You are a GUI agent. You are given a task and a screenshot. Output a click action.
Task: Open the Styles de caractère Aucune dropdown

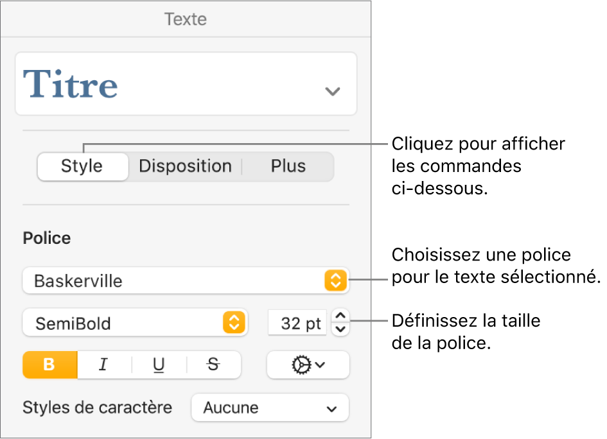pyautogui.click(x=270, y=408)
